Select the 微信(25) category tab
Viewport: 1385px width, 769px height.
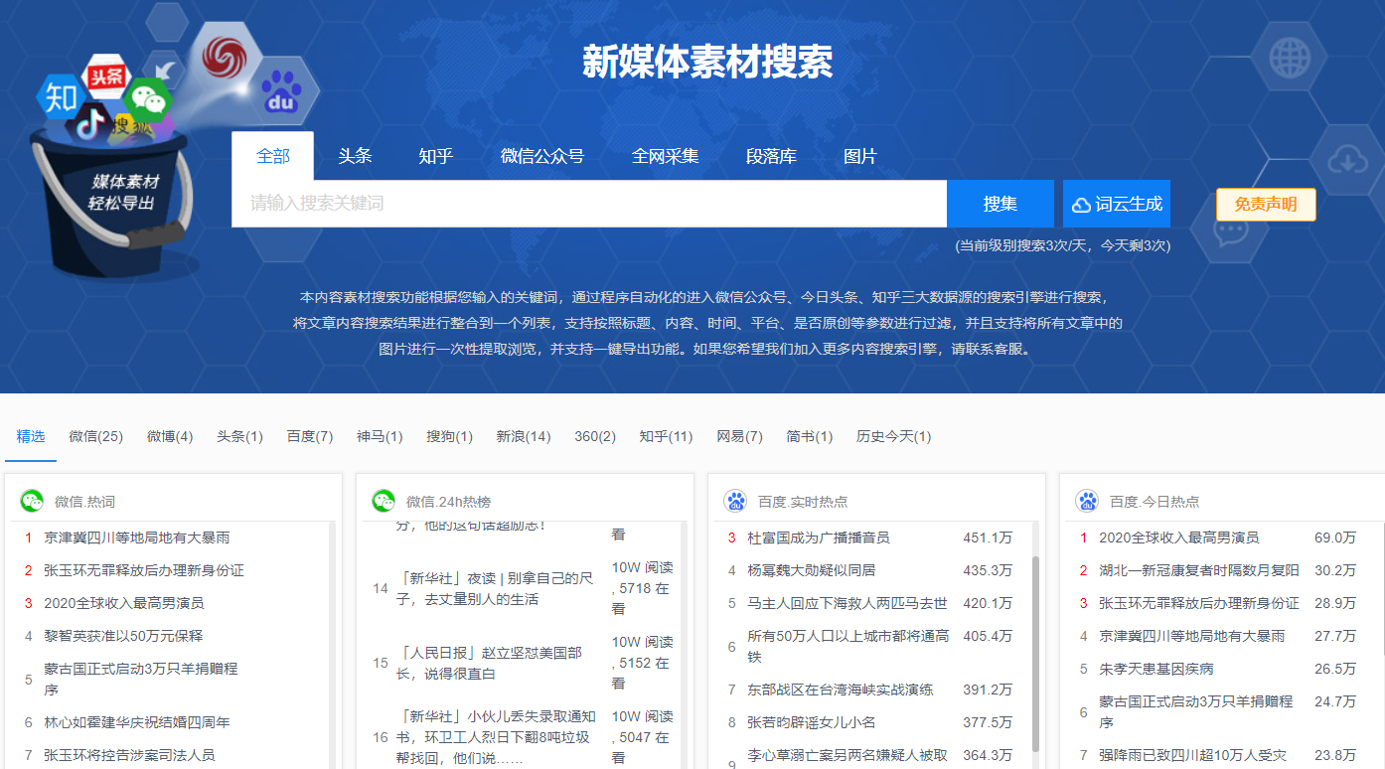[96, 436]
